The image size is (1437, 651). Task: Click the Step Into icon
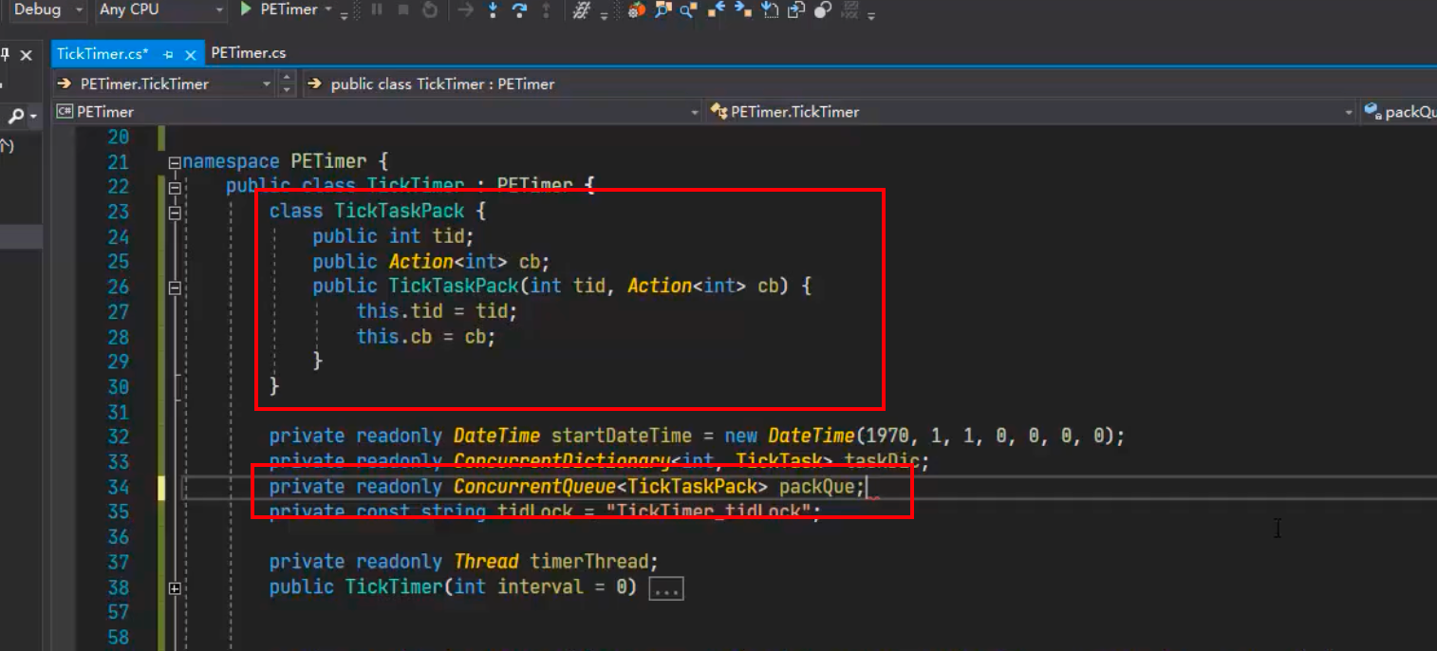493,9
